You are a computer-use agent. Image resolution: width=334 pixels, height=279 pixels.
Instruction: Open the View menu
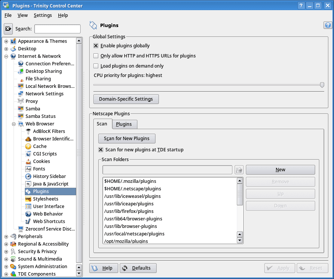23,15
